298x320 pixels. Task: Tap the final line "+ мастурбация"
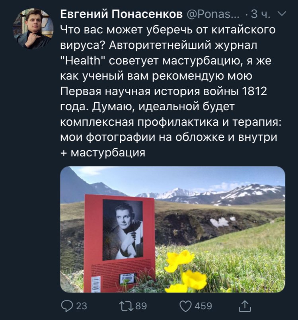coord(103,152)
